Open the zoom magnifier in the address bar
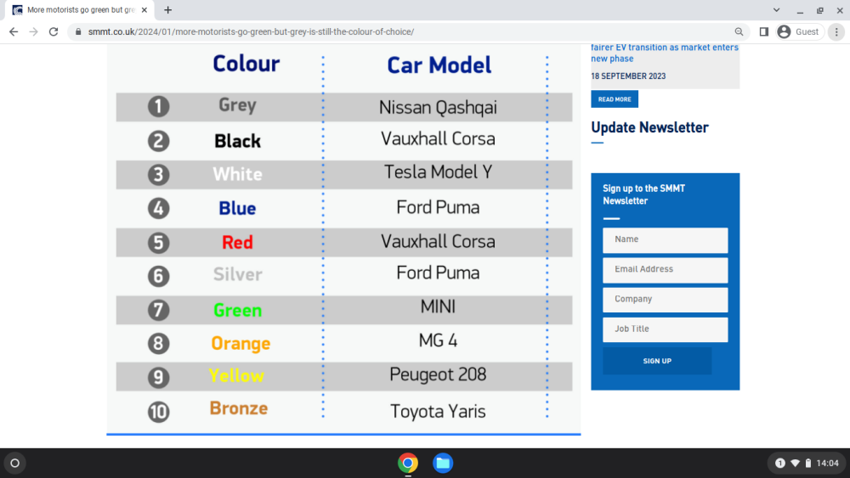The height and width of the screenshot is (478, 850). click(739, 32)
